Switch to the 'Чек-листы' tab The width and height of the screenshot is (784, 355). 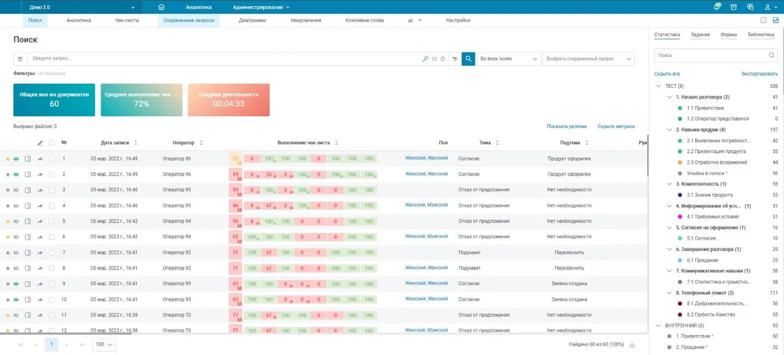[x=127, y=20]
